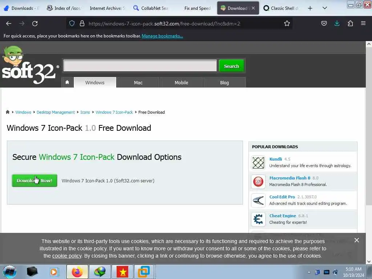The width and height of the screenshot is (372, 279).
Task: Follow the Windows breadcrumb link
Action: coord(23,112)
